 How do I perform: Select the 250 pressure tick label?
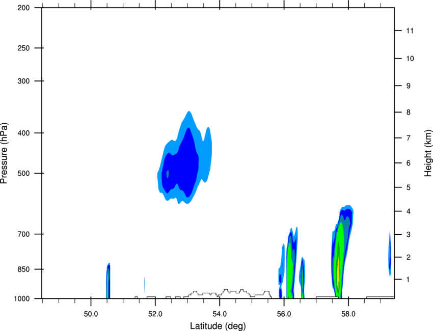tap(23, 48)
